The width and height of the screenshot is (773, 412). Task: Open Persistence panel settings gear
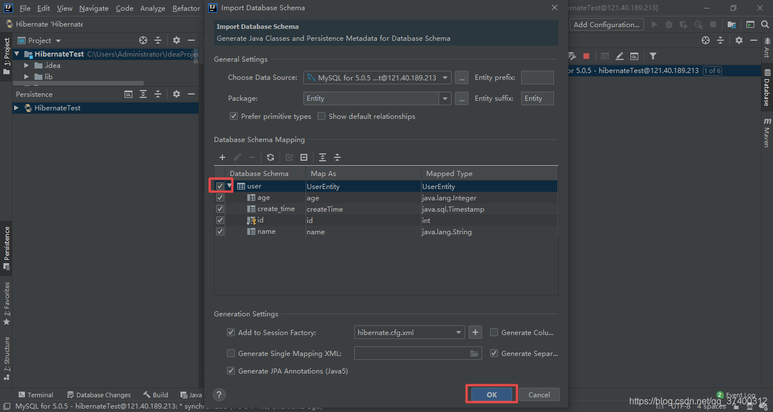[x=177, y=94]
